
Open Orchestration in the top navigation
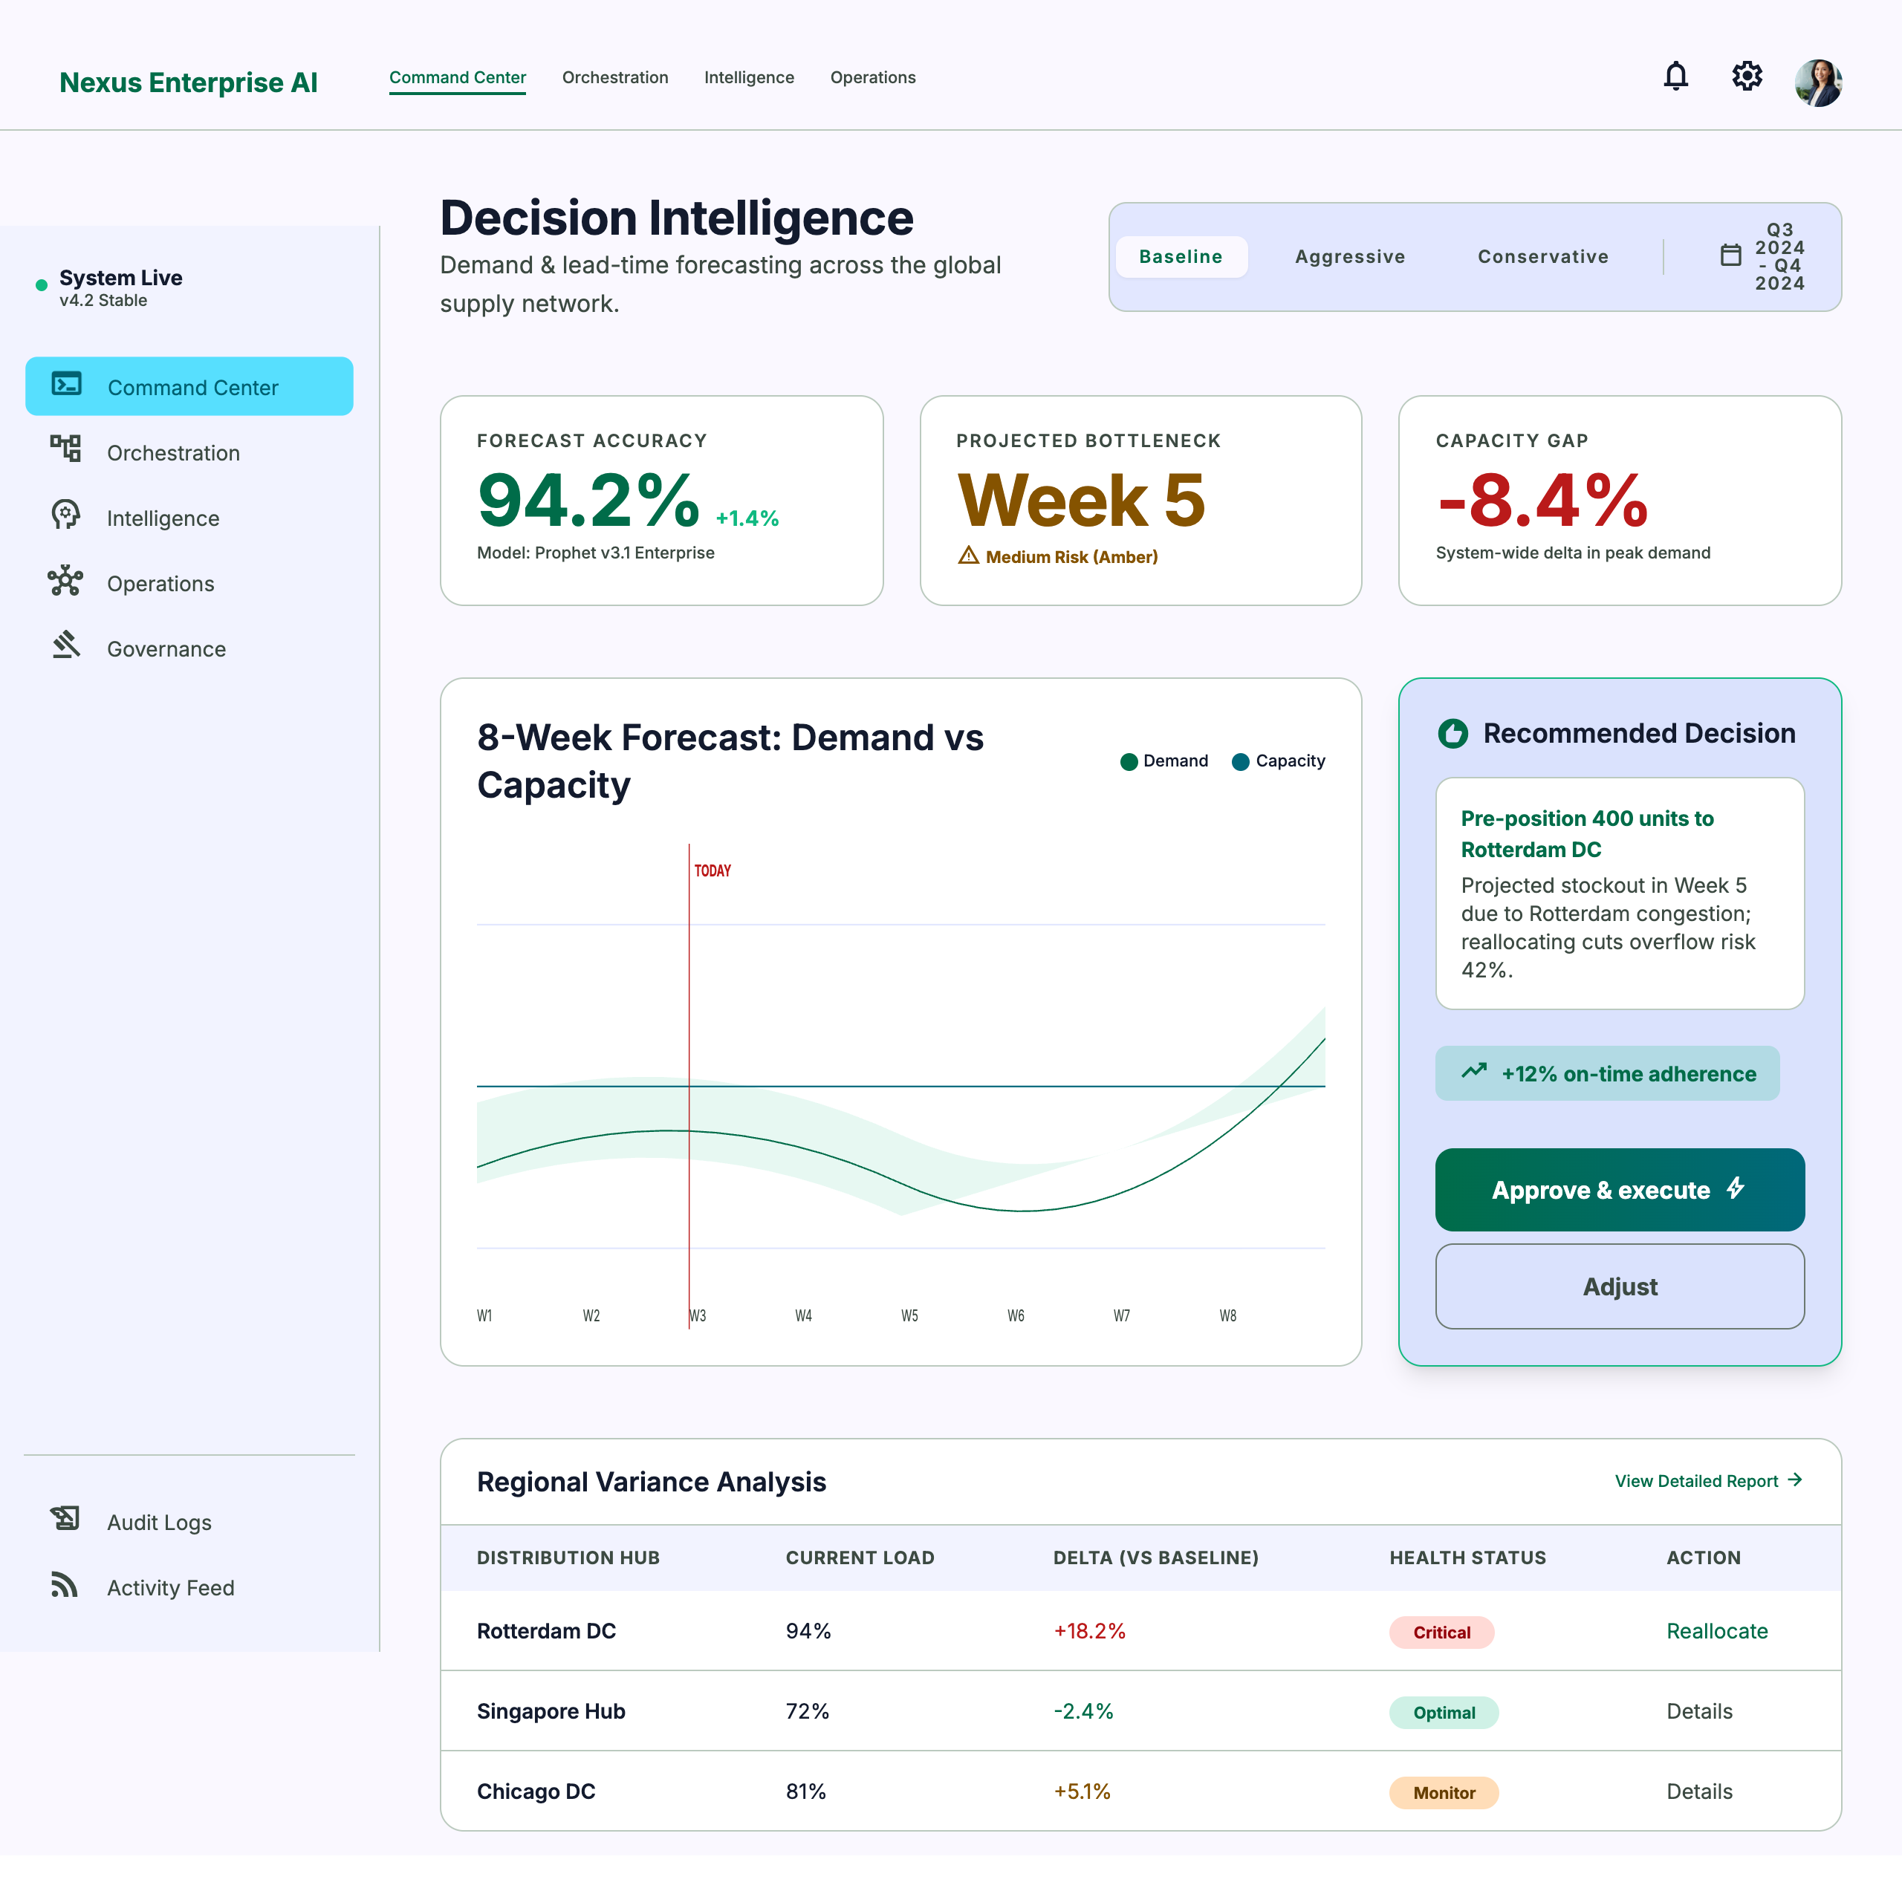[614, 78]
